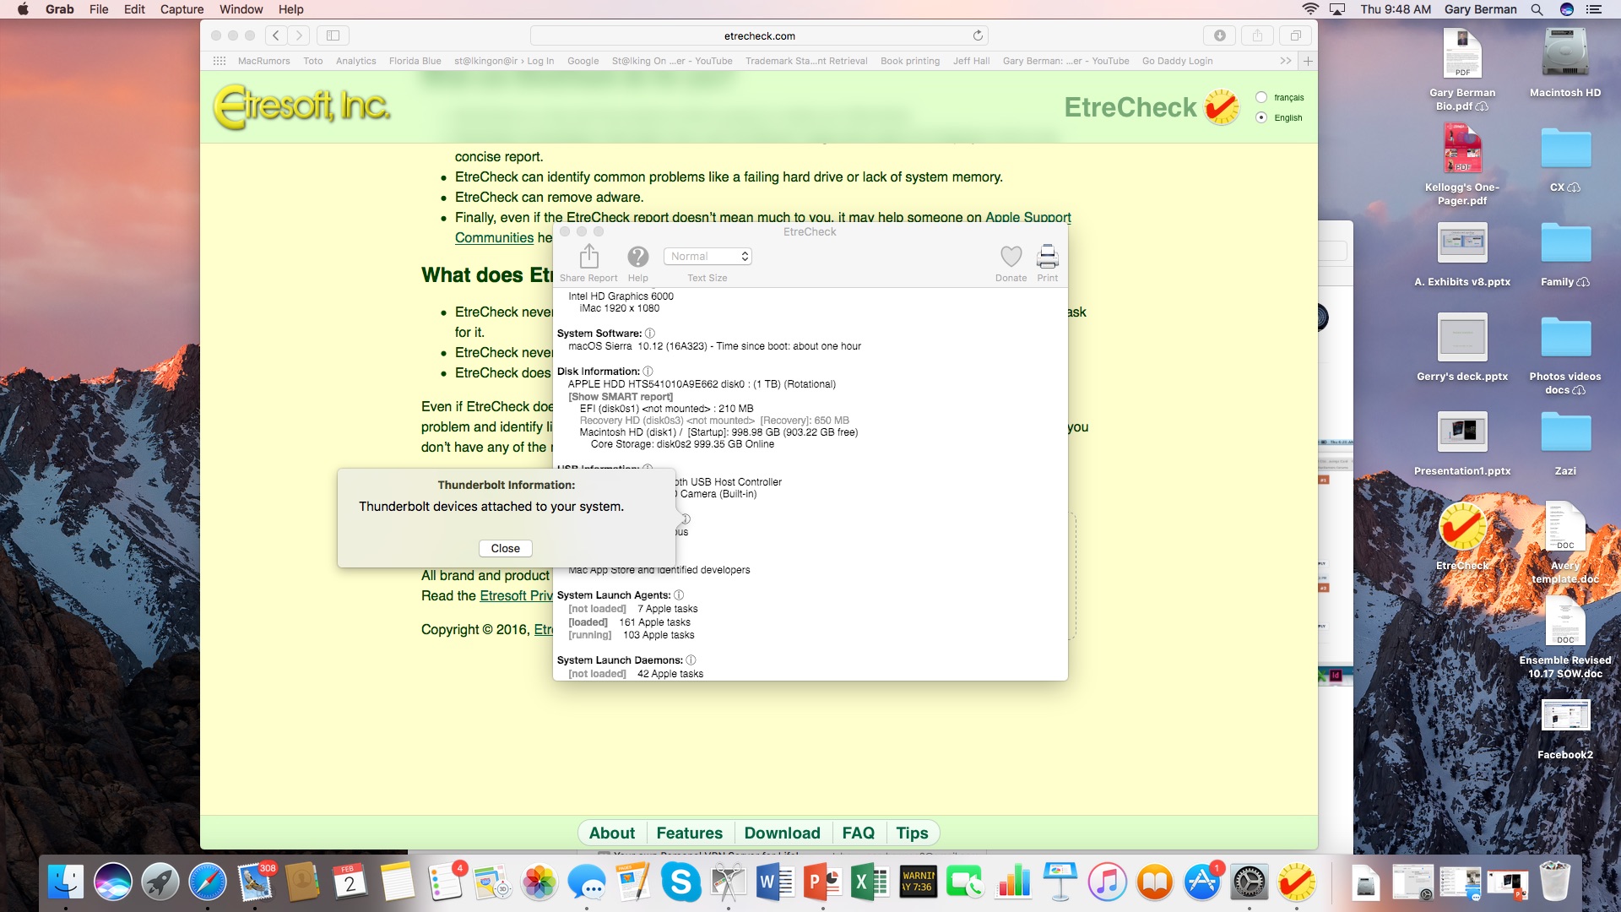This screenshot has width=1621, height=912.
Task: Open the Edit menu in the menu bar
Action: pos(134,9)
